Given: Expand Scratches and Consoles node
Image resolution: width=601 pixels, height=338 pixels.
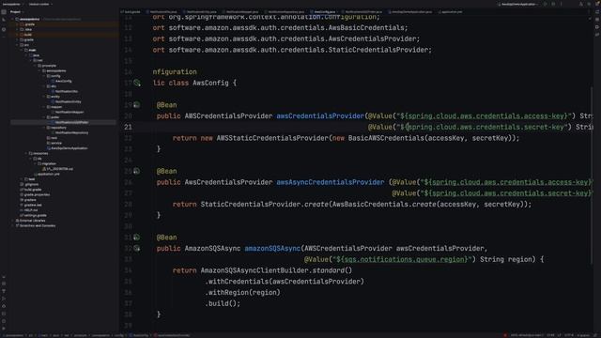Looking at the screenshot, I should tap(13, 225).
